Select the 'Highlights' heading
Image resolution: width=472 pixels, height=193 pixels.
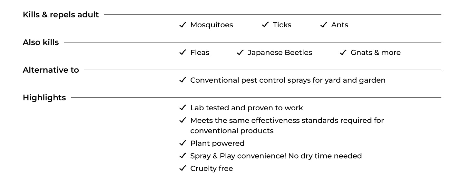[44, 98]
